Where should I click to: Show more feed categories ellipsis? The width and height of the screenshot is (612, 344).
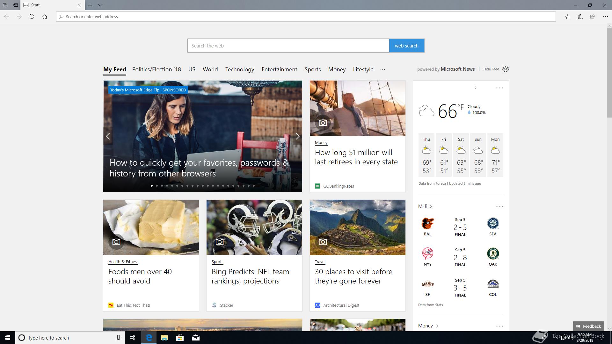383,69
